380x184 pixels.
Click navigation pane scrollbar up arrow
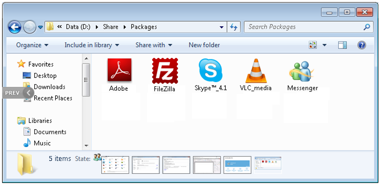pyautogui.click(x=86, y=58)
